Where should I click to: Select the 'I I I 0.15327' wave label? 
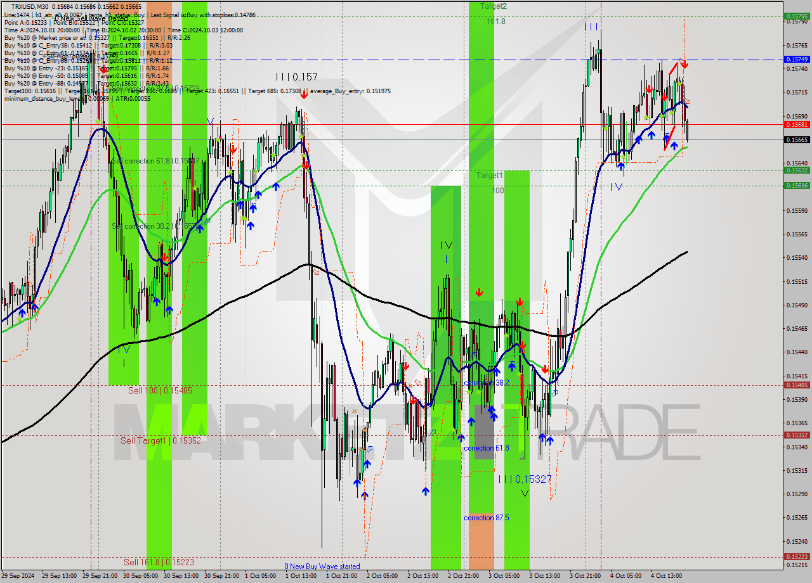(525, 479)
